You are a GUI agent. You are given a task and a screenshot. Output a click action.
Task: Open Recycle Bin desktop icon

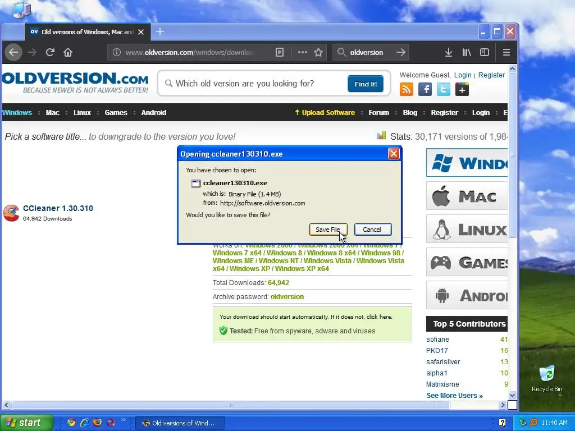(x=547, y=378)
